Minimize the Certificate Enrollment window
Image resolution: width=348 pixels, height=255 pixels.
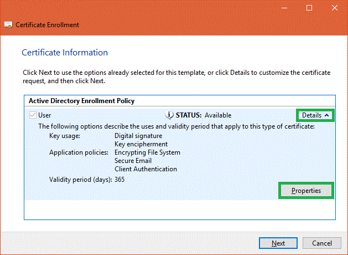click(x=284, y=8)
